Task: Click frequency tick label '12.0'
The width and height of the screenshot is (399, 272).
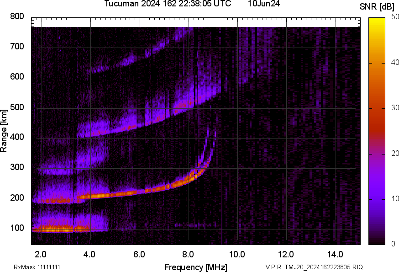Action: tap(286, 254)
